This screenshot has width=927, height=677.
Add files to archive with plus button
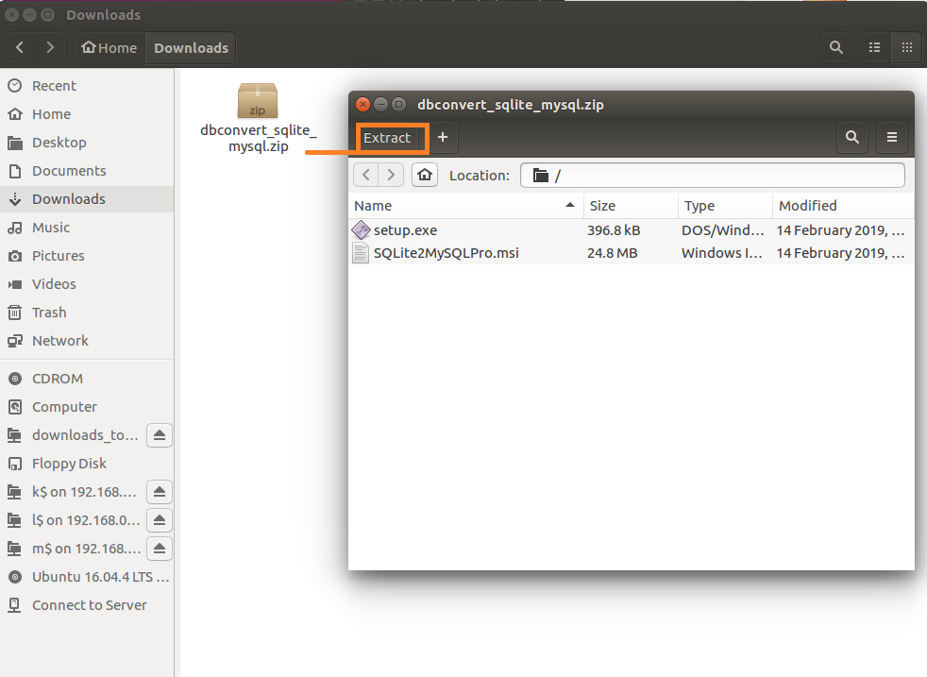tap(442, 137)
